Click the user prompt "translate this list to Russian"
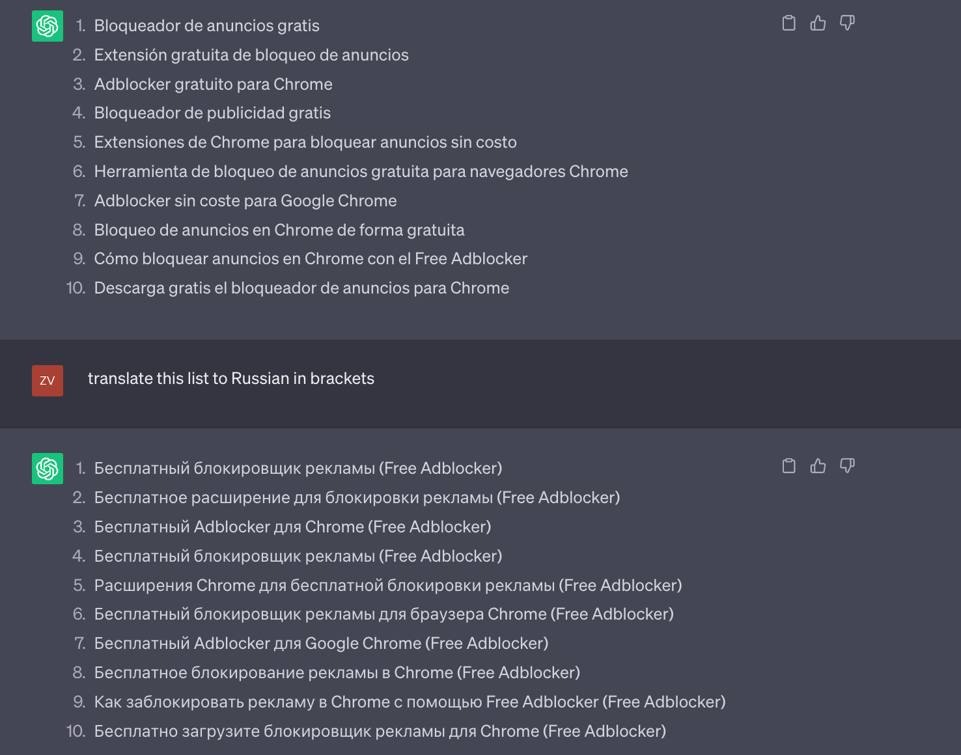Image resolution: width=961 pixels, height=755 pixels. click(230, 379)
